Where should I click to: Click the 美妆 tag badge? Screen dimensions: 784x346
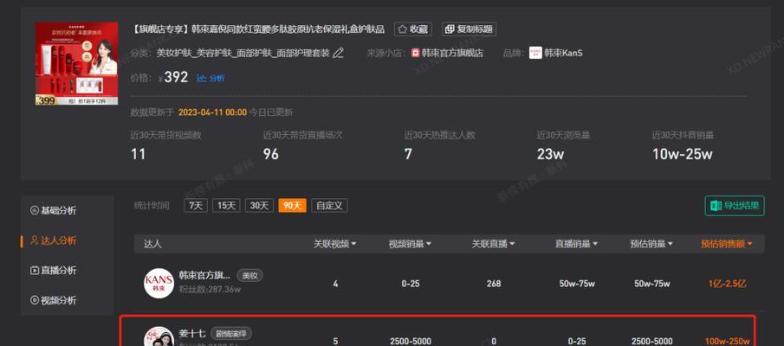pos(249,275)
